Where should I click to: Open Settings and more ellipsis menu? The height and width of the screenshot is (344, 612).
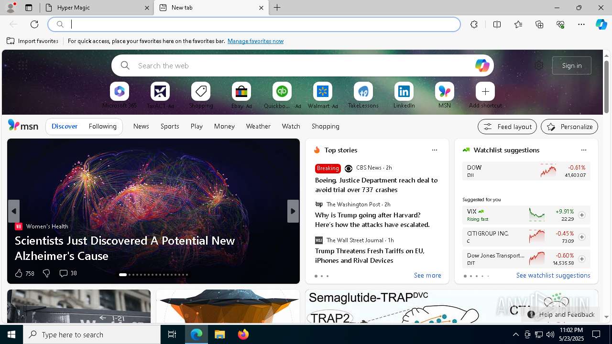tap(581, 24)
